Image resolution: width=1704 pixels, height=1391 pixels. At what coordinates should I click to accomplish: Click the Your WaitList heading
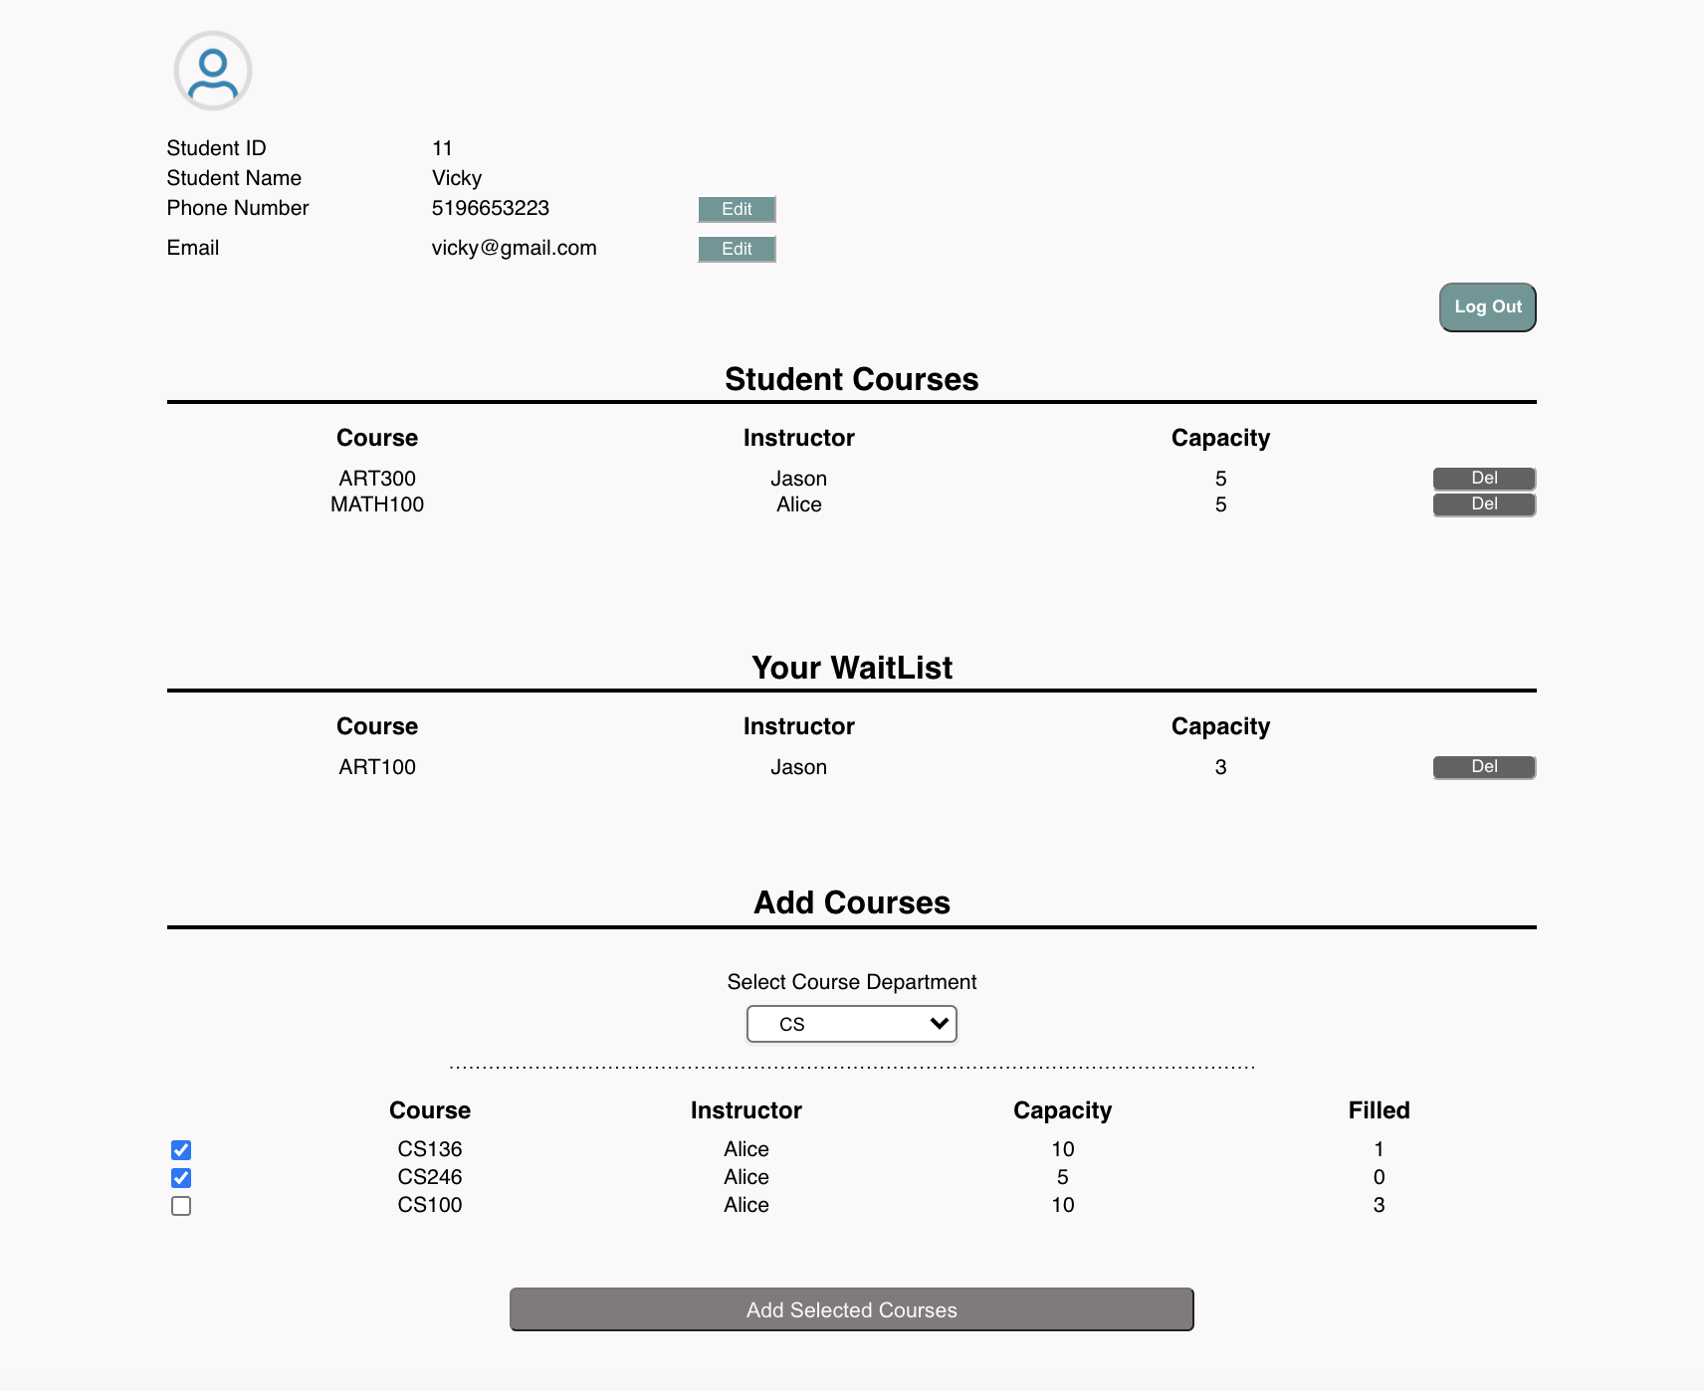[x=852, y=668]
